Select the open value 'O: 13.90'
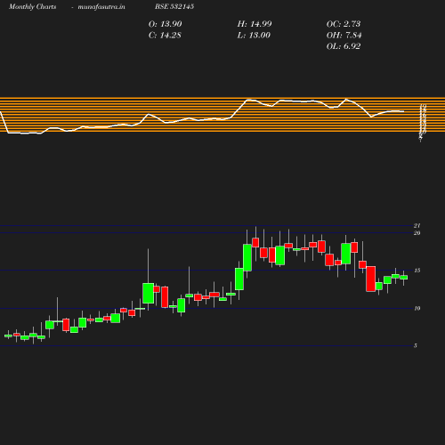445x445 pixels. tap(165, 24)
